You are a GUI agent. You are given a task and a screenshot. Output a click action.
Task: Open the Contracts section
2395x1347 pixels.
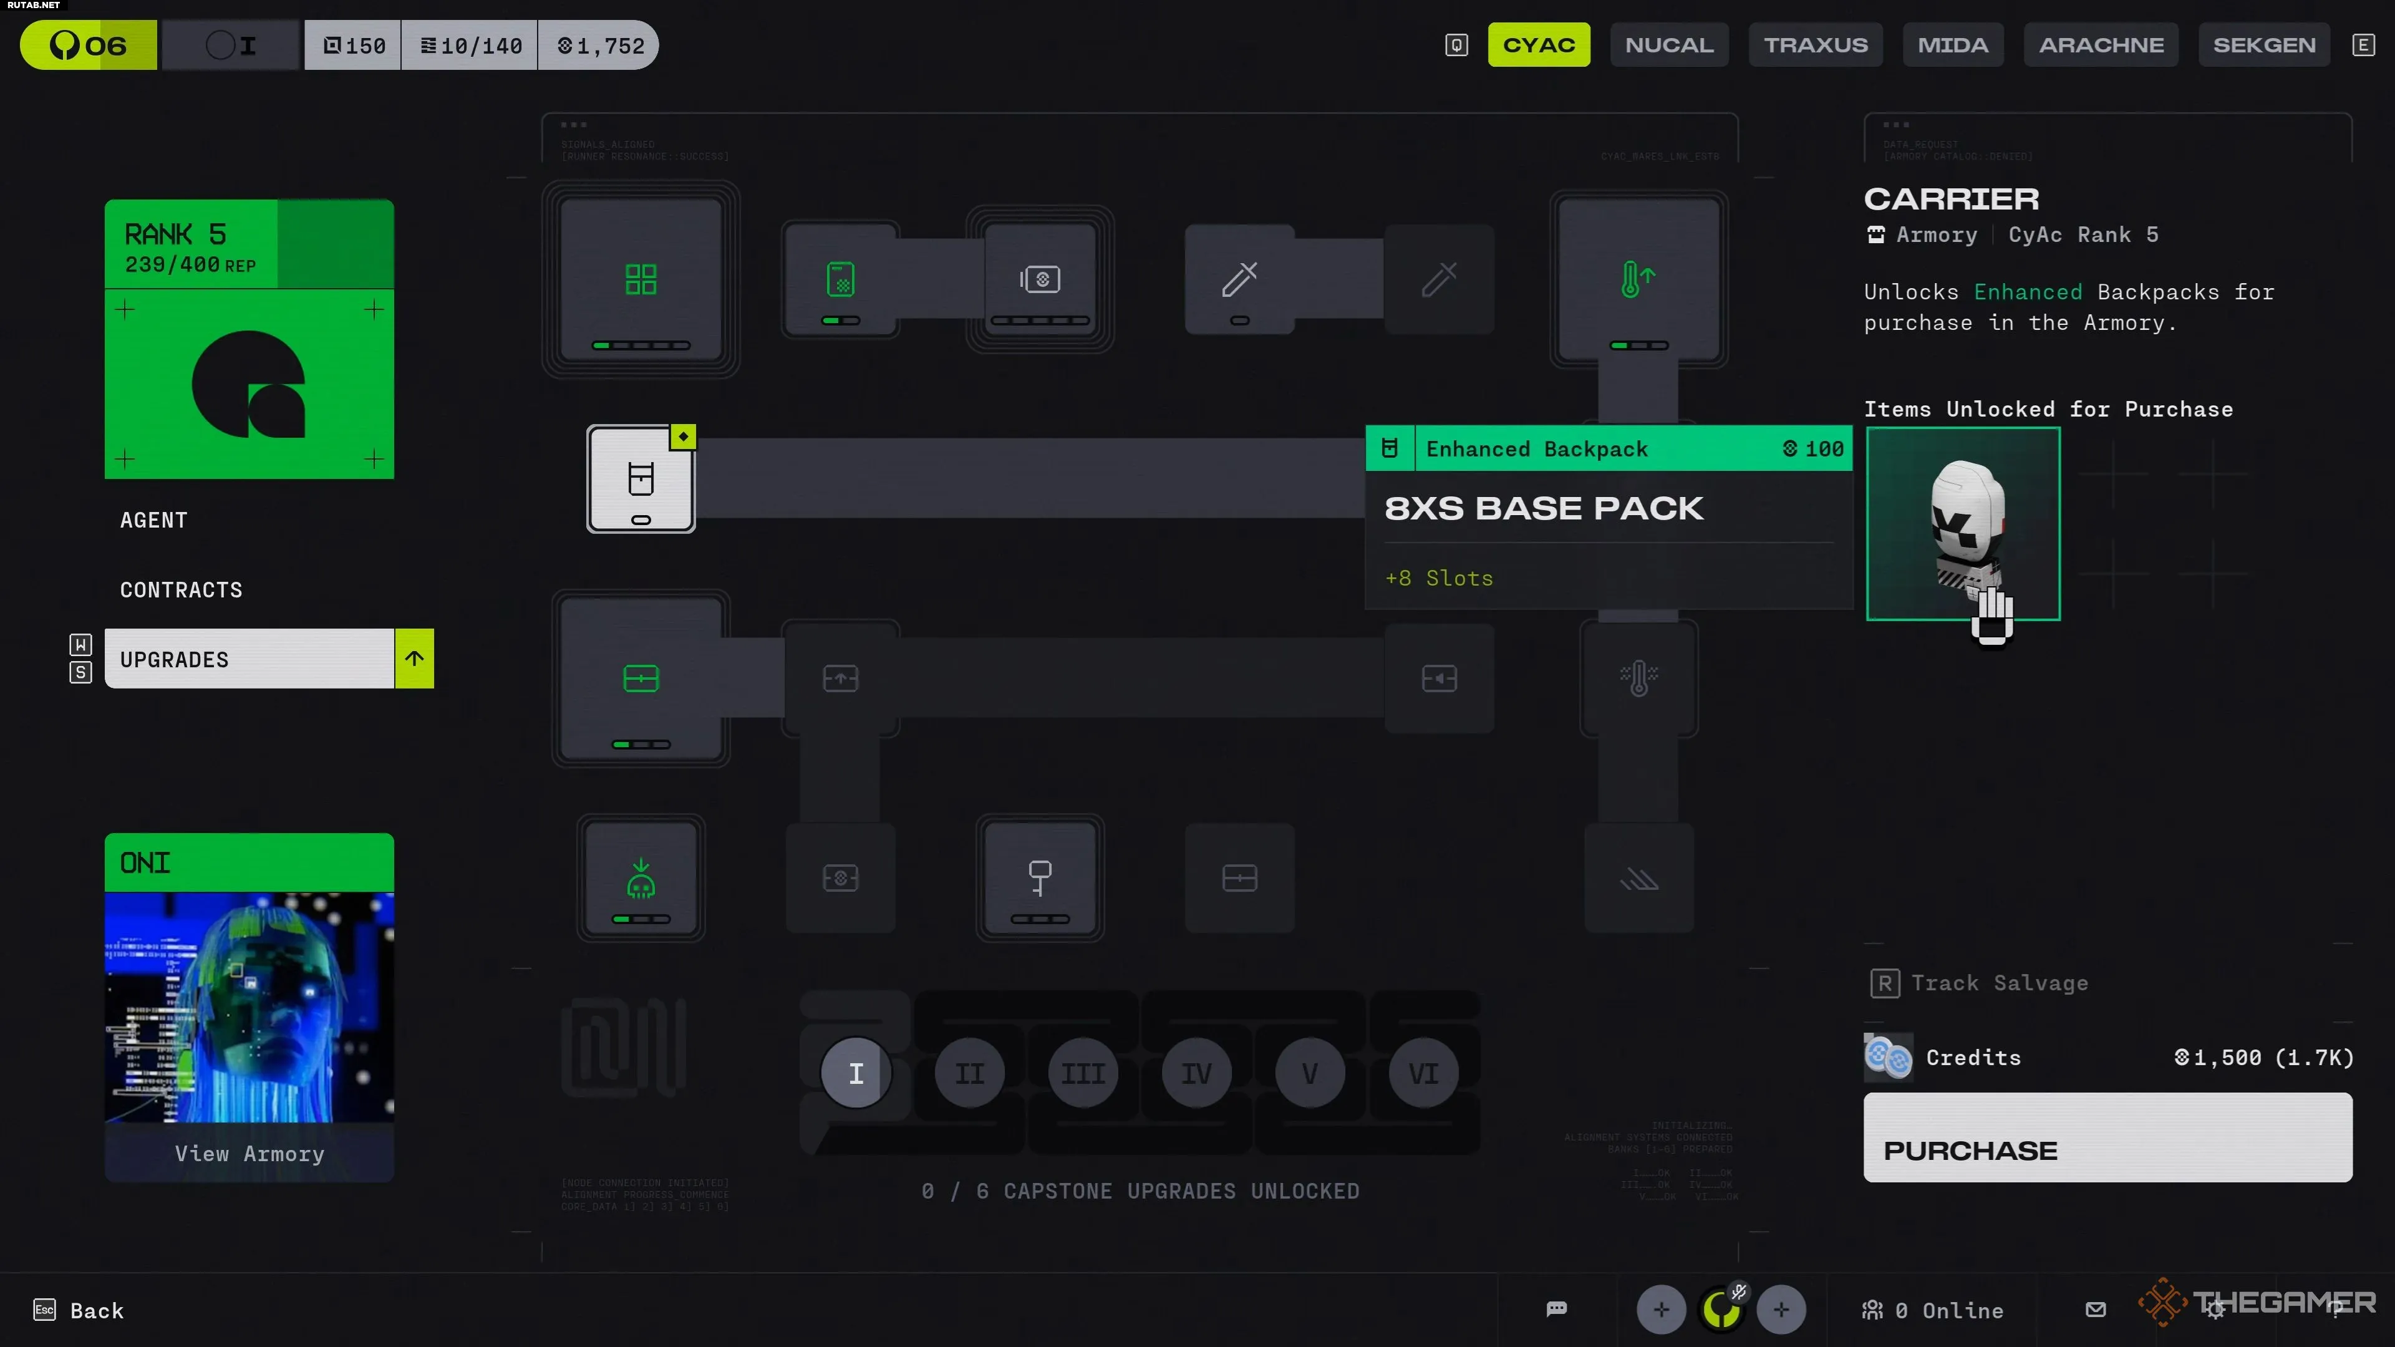181,591
